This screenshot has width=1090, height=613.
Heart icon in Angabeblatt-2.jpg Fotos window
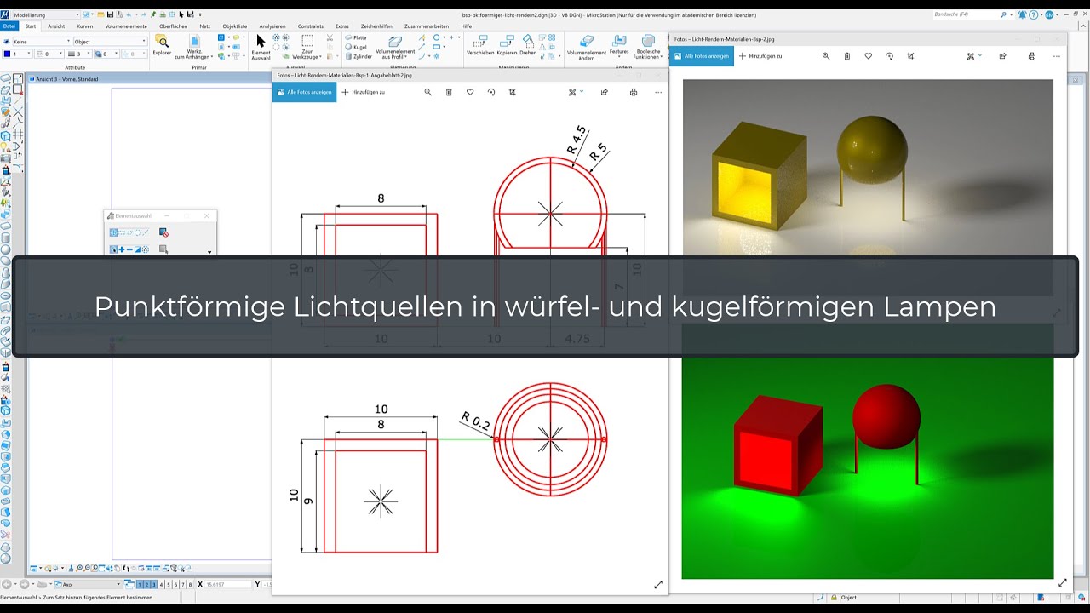470,92
